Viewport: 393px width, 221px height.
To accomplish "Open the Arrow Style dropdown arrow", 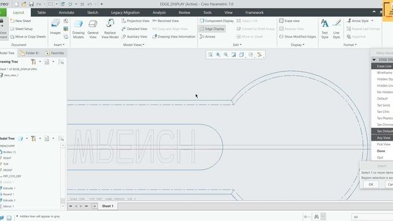I will click(x=372, y=21).
